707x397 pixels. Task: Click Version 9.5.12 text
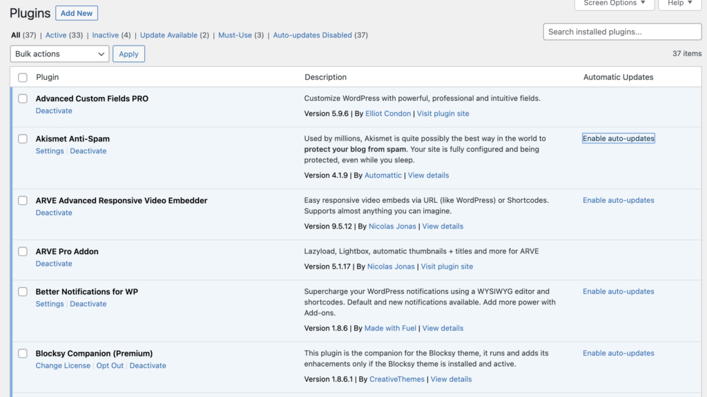pyautogui.click(x=328, y=226)
